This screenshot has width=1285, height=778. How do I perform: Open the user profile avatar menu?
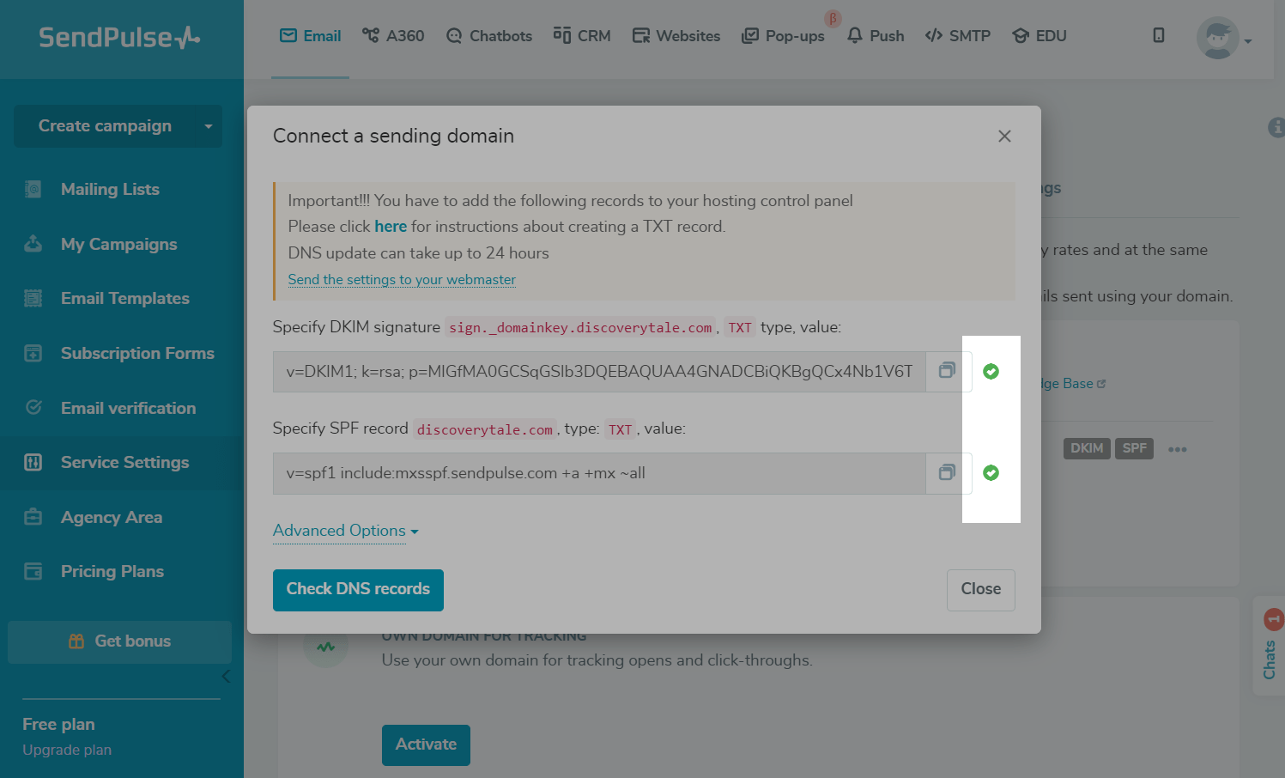(x=1218, y=38)
